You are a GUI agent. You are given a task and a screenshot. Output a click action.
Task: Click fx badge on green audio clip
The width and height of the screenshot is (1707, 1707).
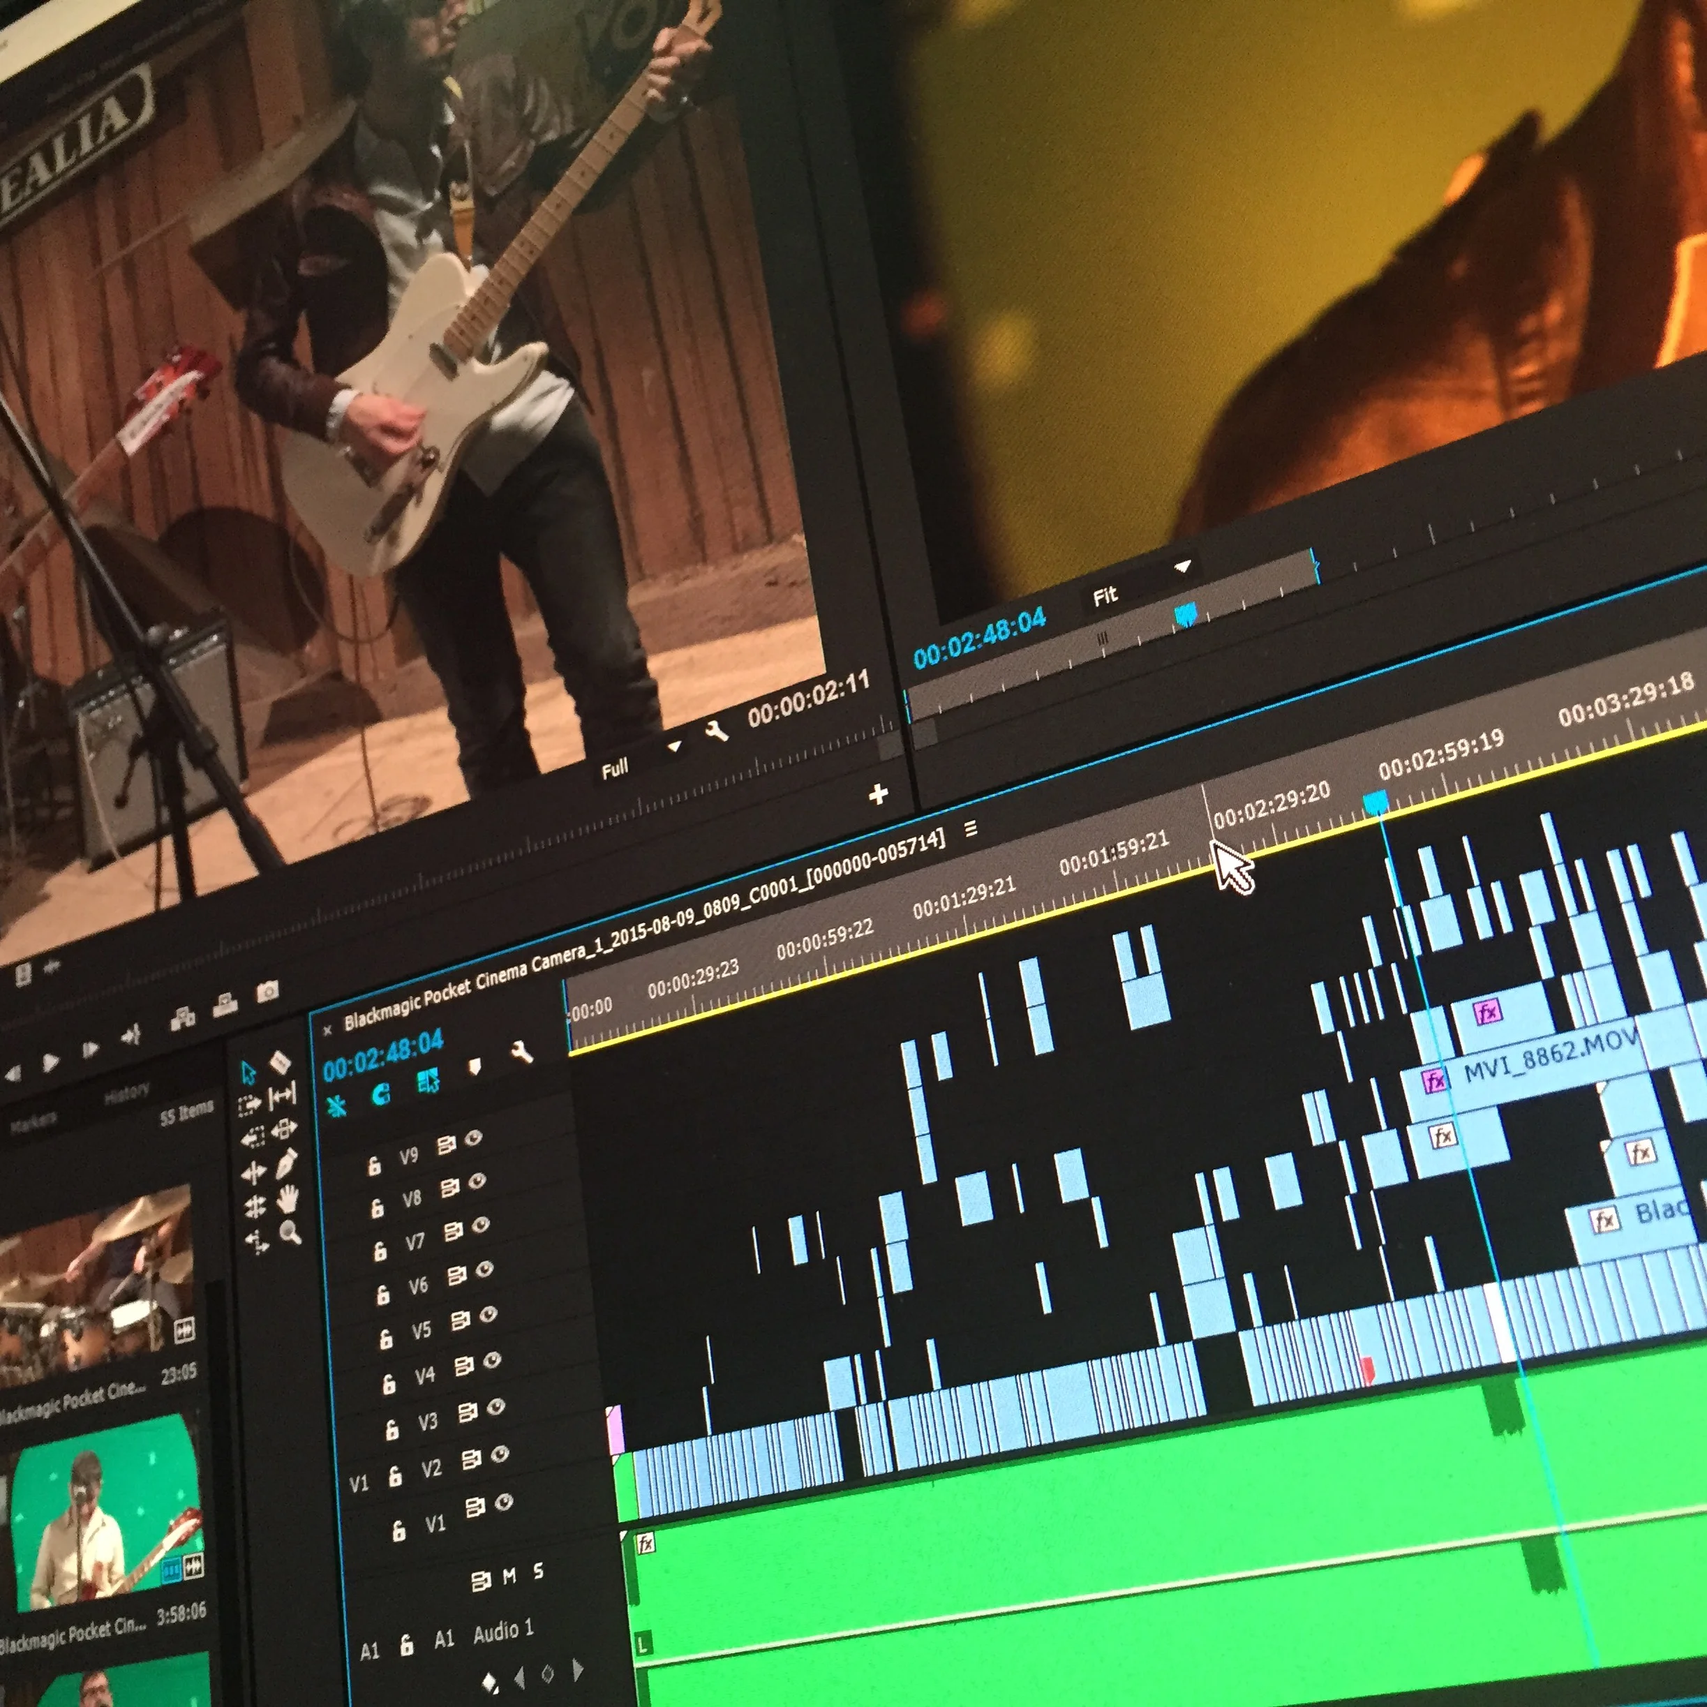[646, 1544]
